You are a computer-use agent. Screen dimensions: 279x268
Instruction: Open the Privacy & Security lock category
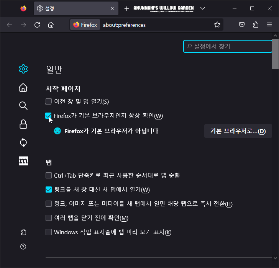click(23, 124)
